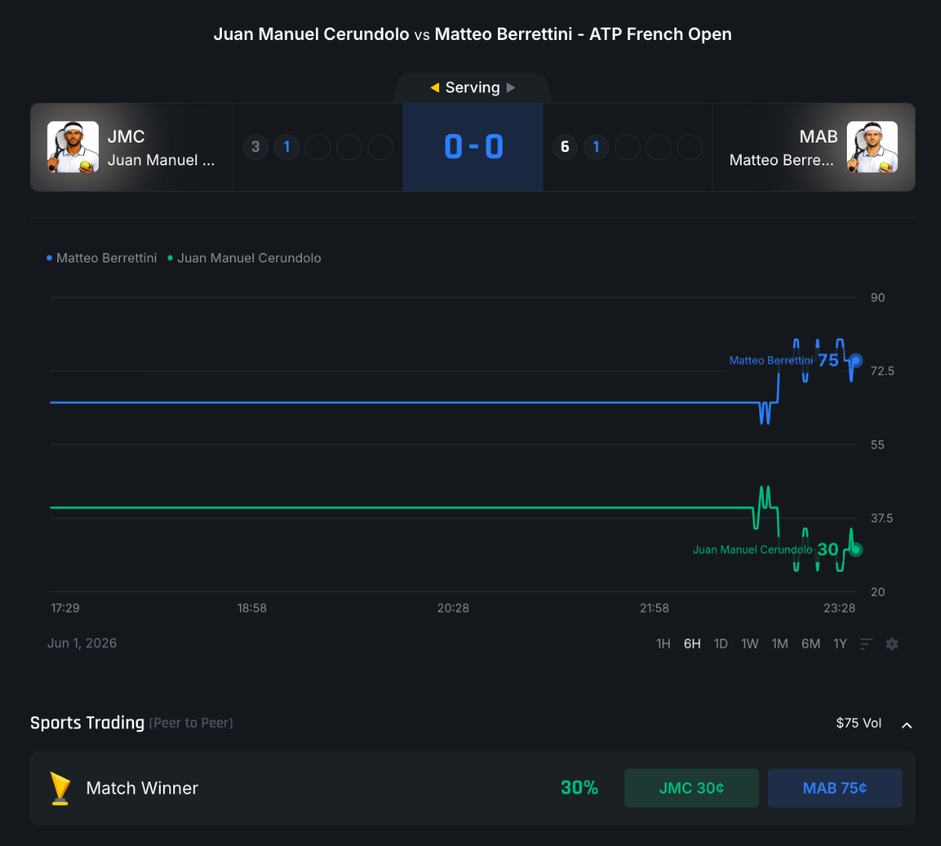Click the match title heading
Screen dimensions: 941x846
click(x=473, y=34)
